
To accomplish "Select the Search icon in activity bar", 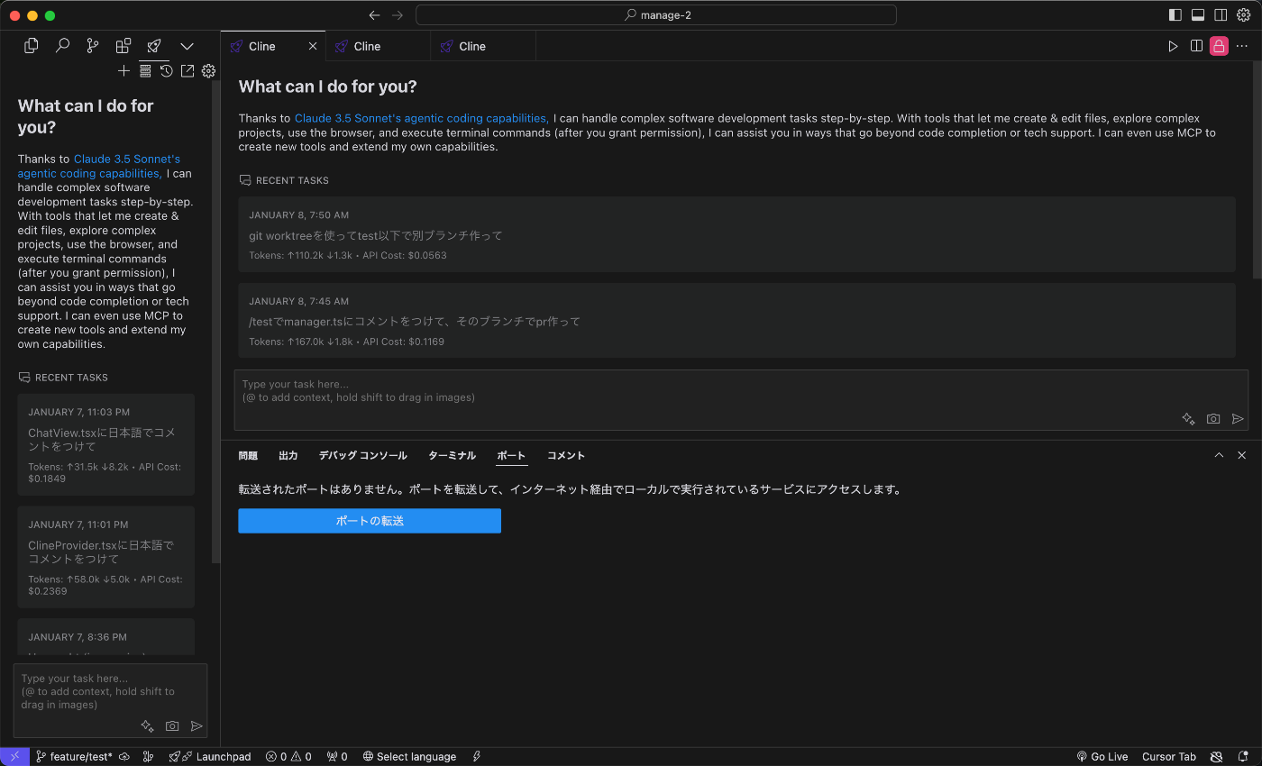I will 62,45.
